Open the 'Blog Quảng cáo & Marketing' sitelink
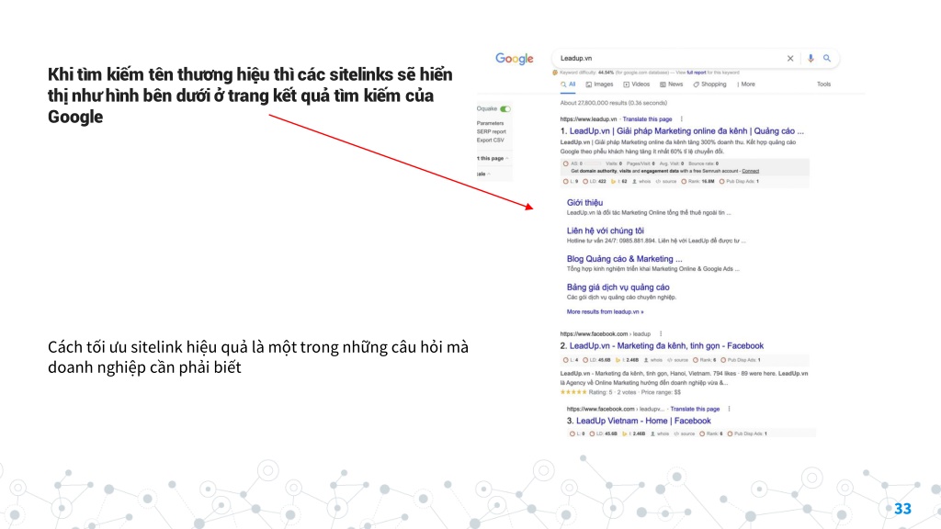This screenshot has height=529, width=941. 624,258
